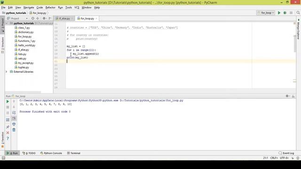
Task: Open functions_1.py in project tree
Action: coord(27,41)
